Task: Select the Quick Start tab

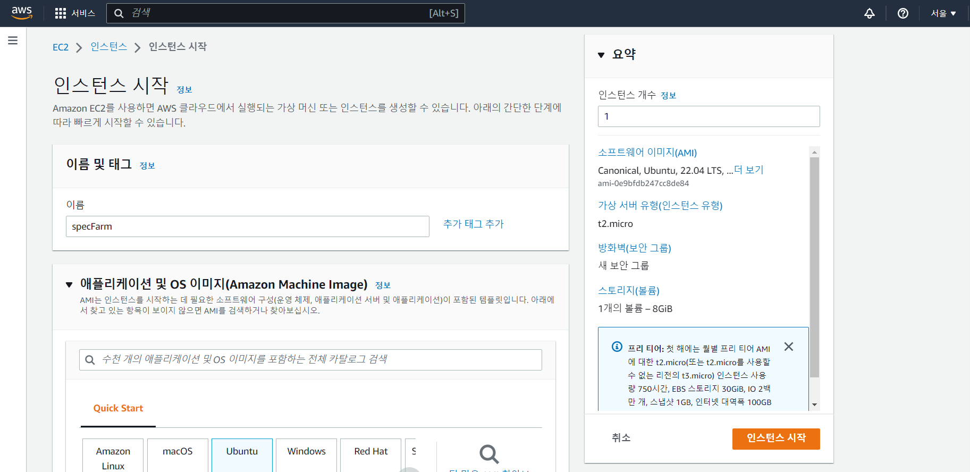Action: tap(118, 408)
